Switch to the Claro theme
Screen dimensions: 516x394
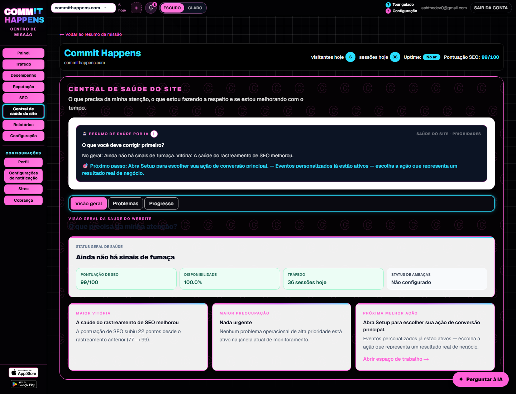(x=195, y=8)
